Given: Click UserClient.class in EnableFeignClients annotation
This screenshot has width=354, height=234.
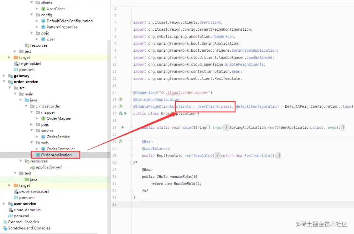Looking at the screenshot, I should coord(215,106).
